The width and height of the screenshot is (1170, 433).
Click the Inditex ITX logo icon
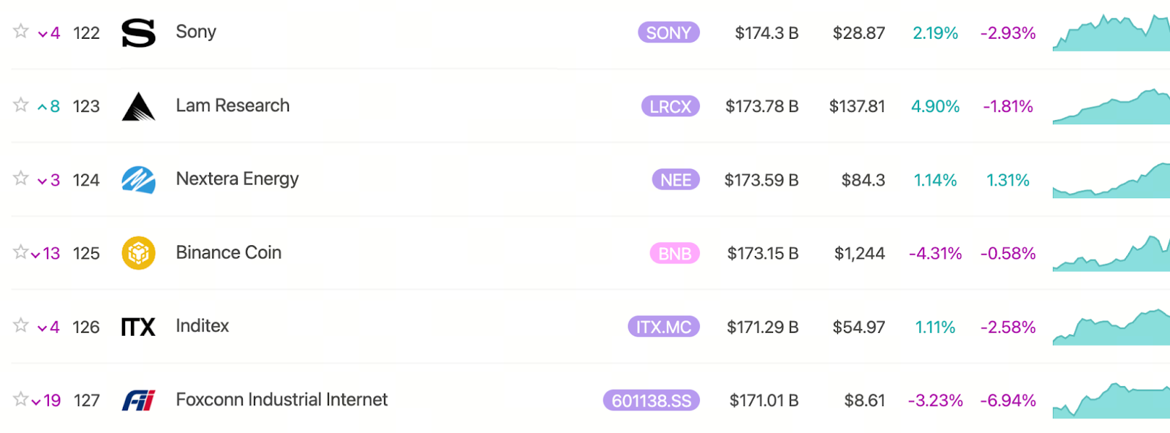[x=138, y=327]
